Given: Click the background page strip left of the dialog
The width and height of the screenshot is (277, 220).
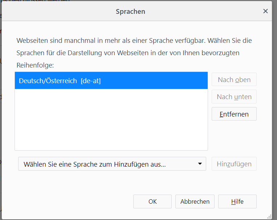Looking at the screenshot, I should click(x=1, y=109).
